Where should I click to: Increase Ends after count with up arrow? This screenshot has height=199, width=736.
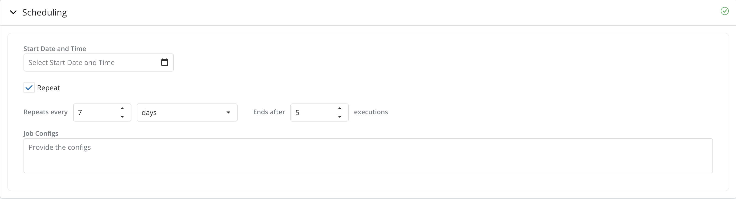(x=340, y=108)
